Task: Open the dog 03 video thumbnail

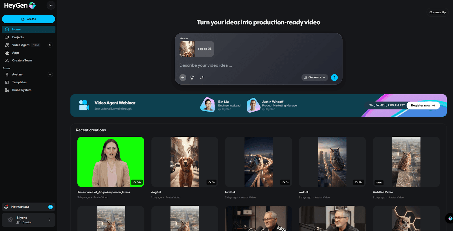Action: coord(185,162)
